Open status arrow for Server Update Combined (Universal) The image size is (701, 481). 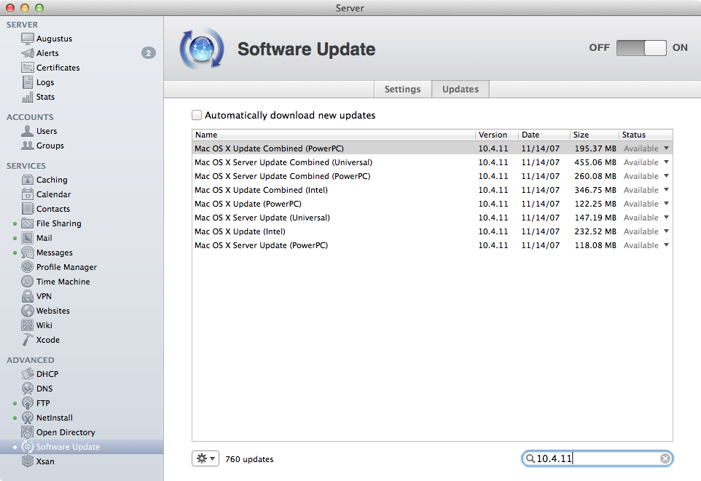(666, 162)
